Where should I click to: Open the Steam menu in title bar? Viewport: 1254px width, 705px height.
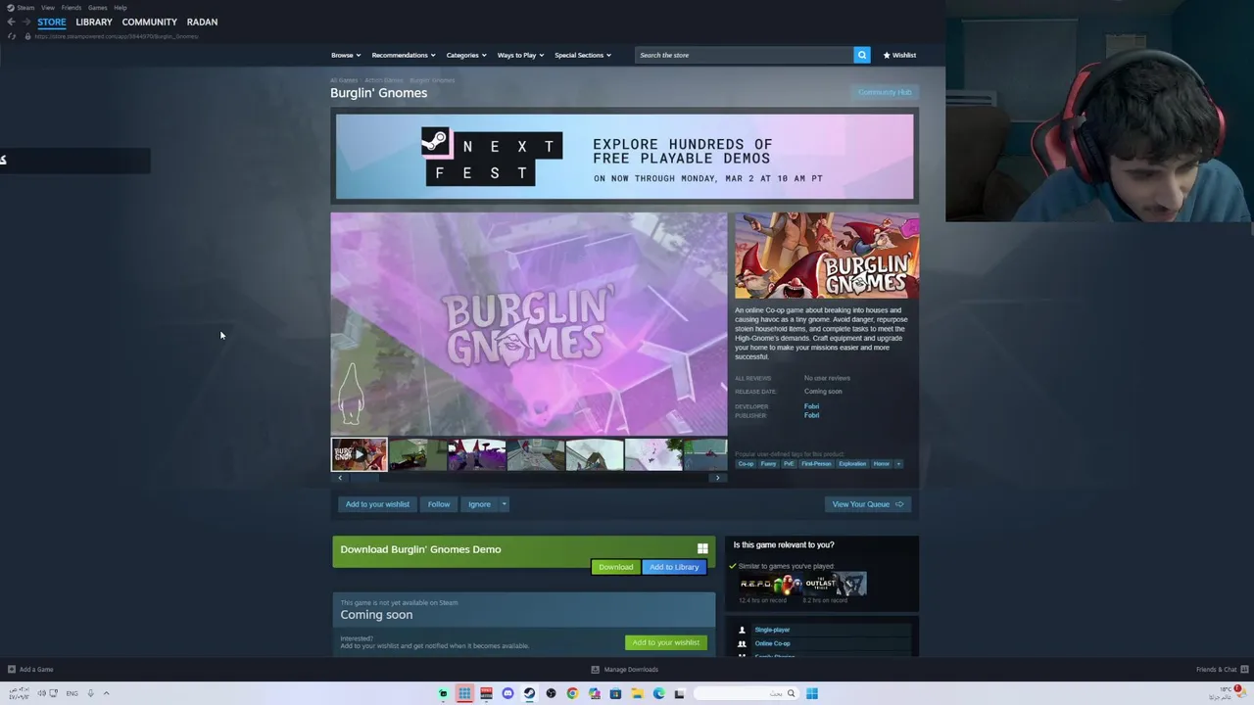pyautogui.click(x=25, y=7)
